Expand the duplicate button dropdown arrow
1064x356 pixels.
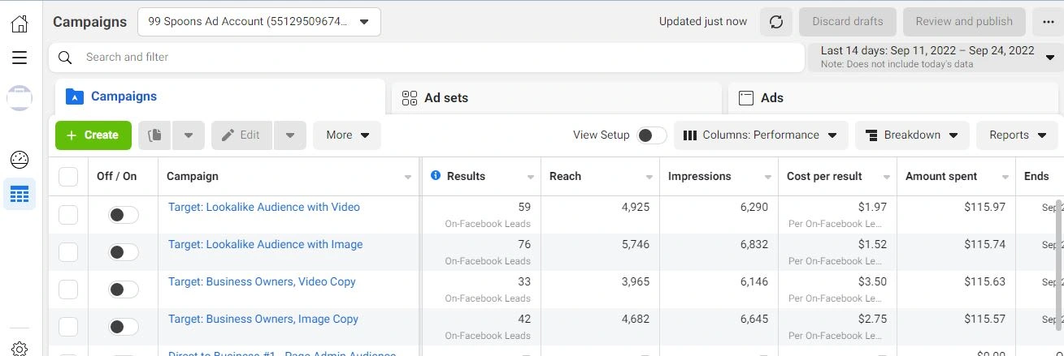tap(189, 135)
